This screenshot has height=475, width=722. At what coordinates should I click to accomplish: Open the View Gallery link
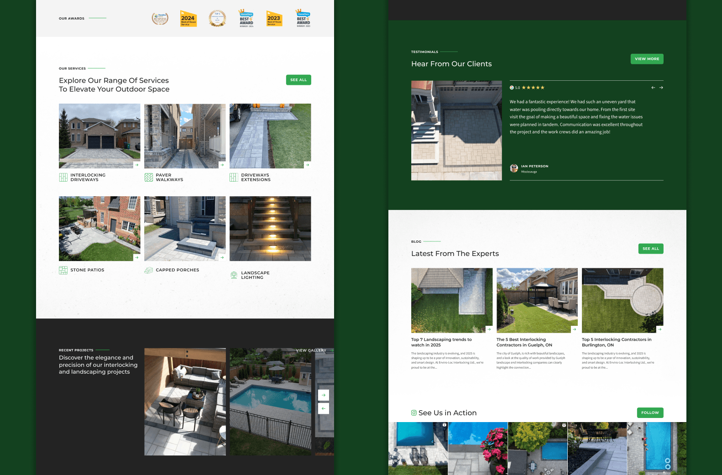click(311, 350)
